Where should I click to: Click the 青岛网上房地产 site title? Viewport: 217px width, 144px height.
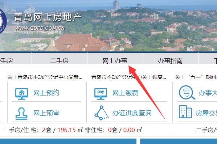coord(48,17)
